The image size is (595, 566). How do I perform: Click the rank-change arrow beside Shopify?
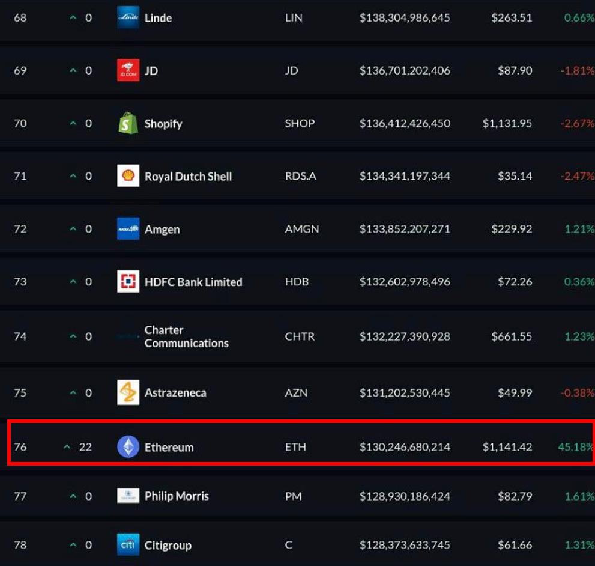[x=73, y=123]
